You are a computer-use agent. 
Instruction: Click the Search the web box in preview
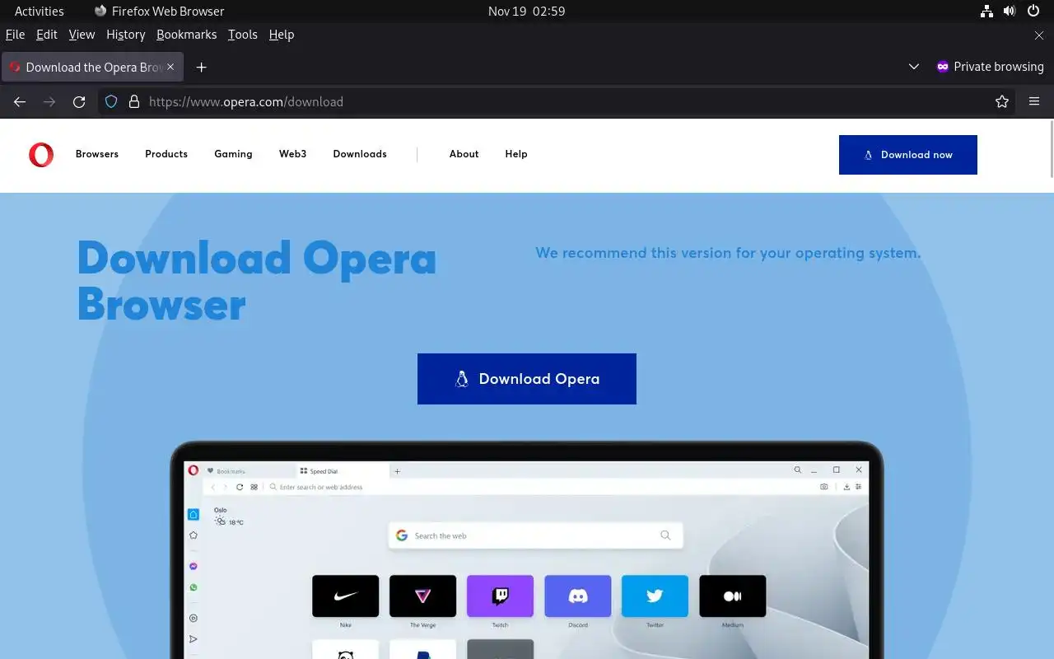535,535
